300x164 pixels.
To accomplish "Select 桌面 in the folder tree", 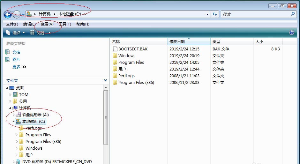I will click(x=20, y=88).
